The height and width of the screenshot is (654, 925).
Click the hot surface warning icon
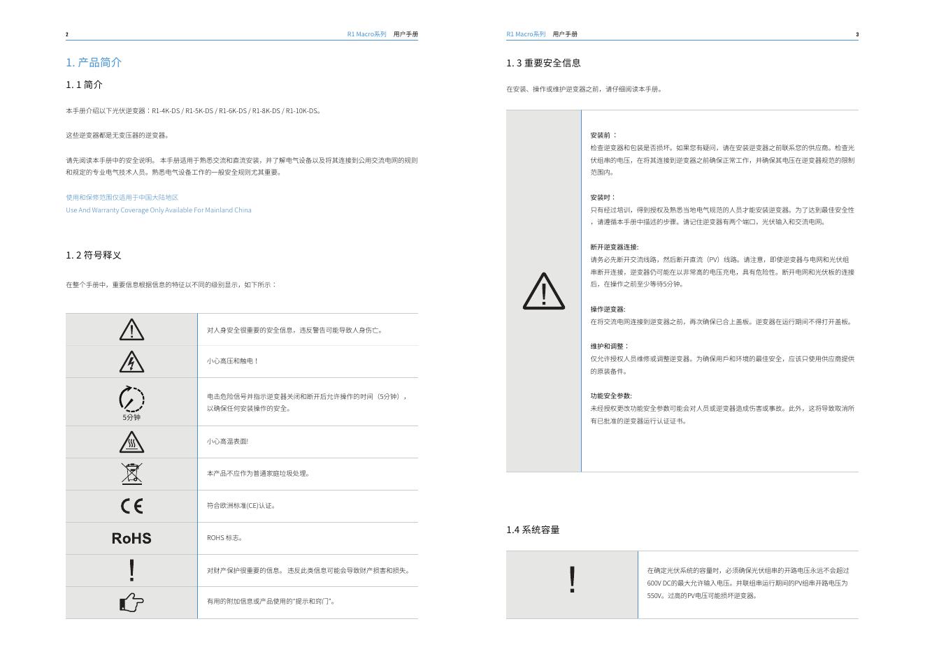click(131, 442)
